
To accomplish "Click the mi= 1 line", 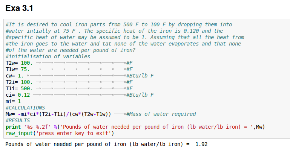I will [x=13, y=101].
